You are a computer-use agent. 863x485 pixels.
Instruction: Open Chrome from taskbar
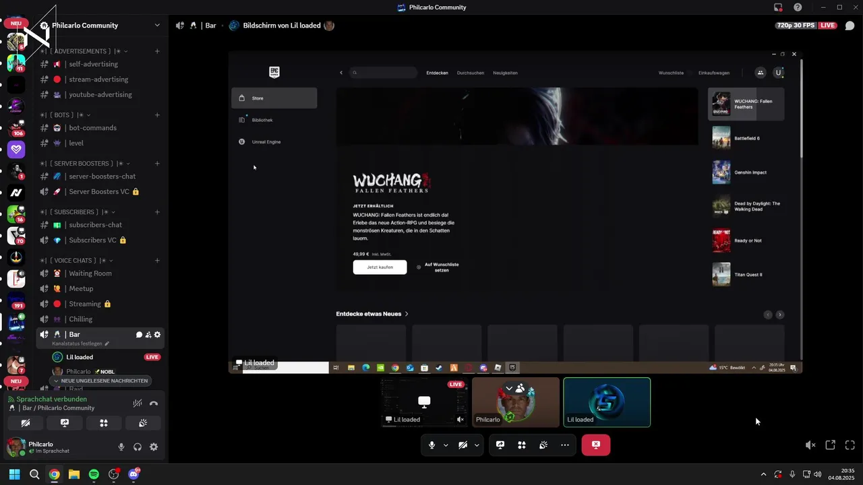point(54,474)
